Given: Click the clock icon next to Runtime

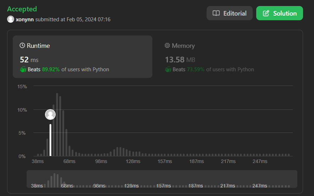Looking at the screenshot, I should (22, 45).
